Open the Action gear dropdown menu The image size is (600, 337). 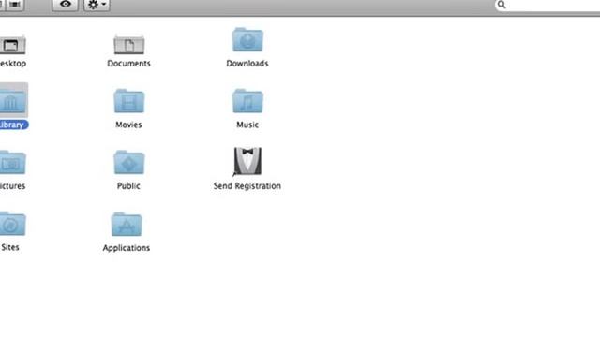97,5
